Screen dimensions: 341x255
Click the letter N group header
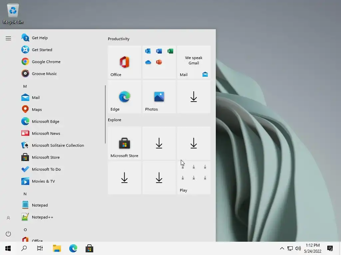(x=25, y=194)
